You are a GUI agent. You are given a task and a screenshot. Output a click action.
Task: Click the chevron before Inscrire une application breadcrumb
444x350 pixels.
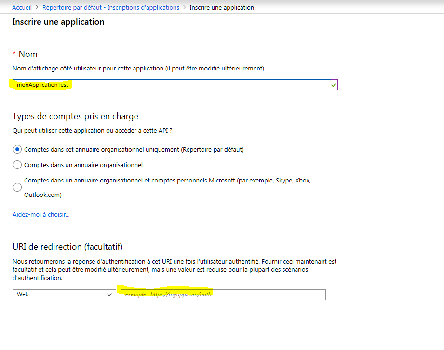coord(184,7)
